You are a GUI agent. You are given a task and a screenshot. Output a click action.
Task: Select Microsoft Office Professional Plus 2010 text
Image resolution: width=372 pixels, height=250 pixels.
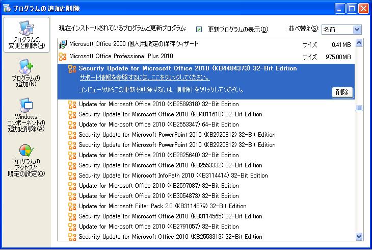click(121, 56)
